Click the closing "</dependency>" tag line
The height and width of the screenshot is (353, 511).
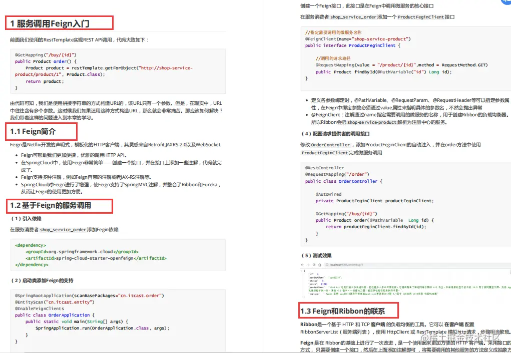pos(32,265)
